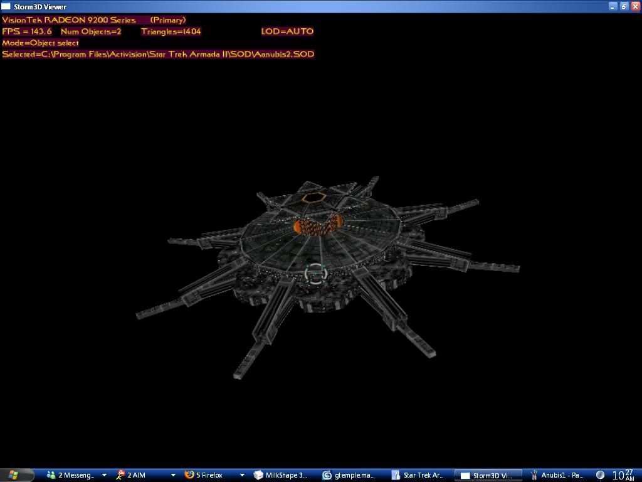Click the circular selection marker on the model
642x482 pixels.
pos(315,274)
